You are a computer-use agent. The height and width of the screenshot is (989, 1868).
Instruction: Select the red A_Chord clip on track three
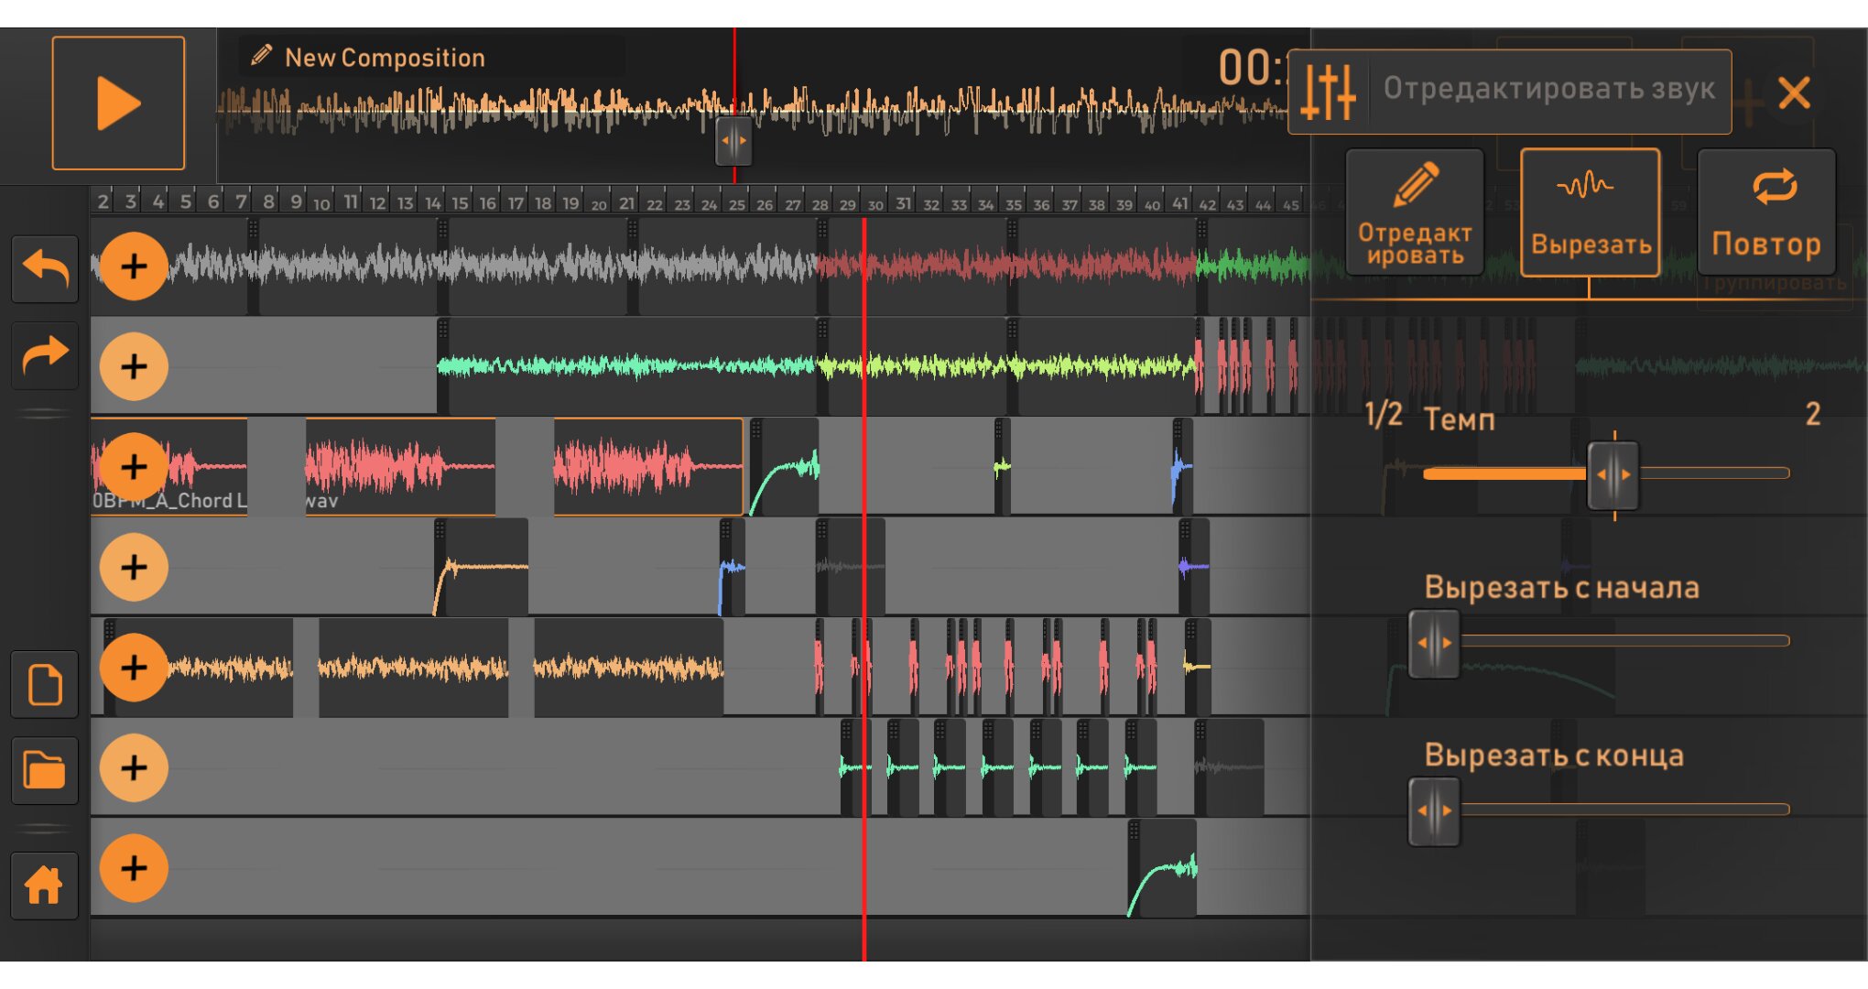[x=403, y=465]
